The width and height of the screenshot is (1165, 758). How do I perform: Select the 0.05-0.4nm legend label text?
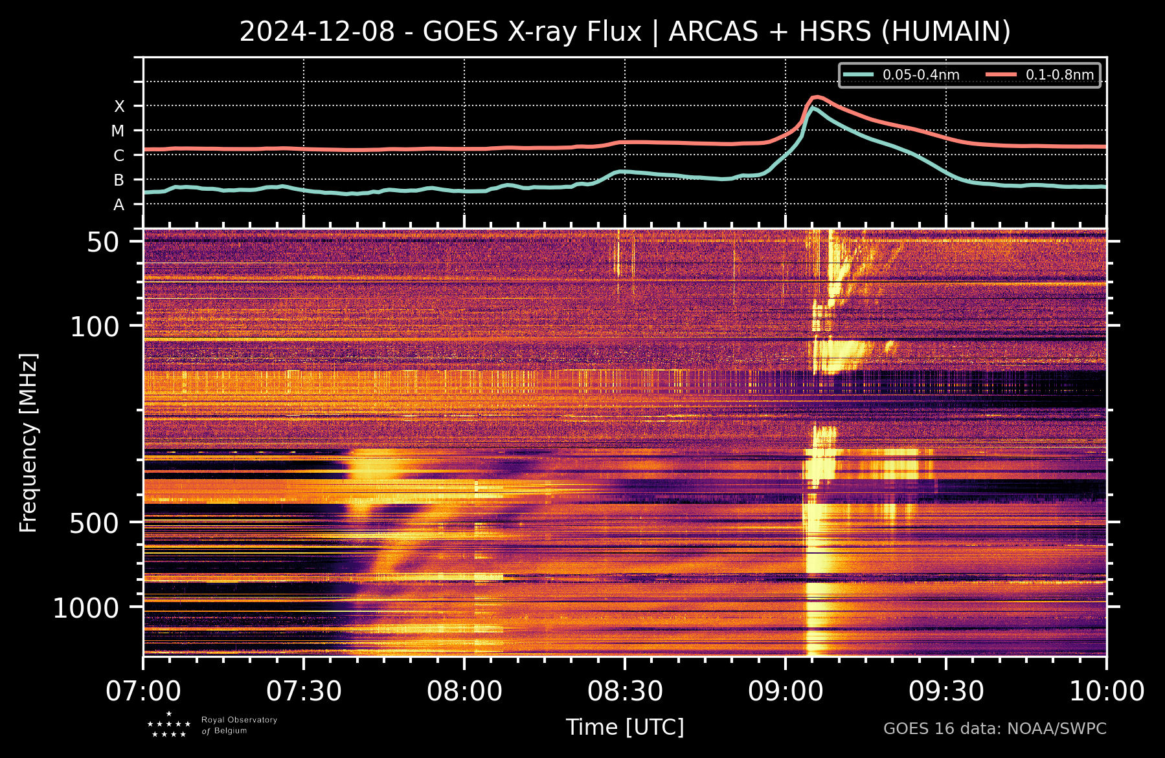point(921,75)
